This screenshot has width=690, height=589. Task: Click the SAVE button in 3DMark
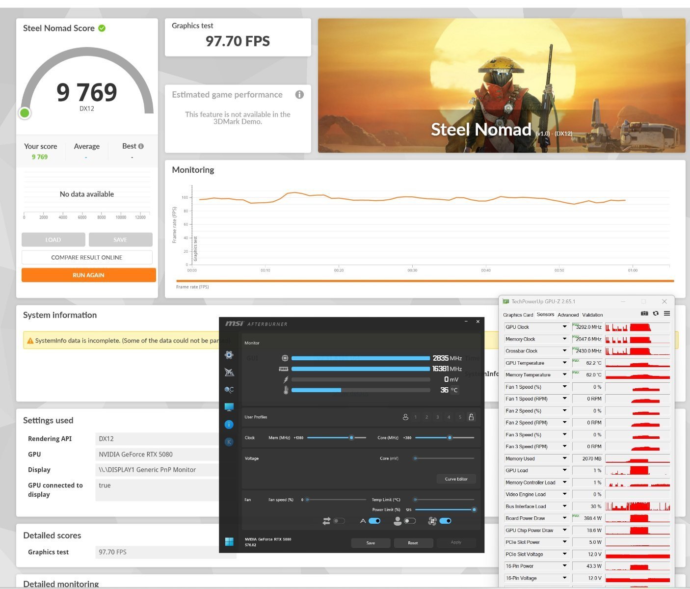(120, 240)
